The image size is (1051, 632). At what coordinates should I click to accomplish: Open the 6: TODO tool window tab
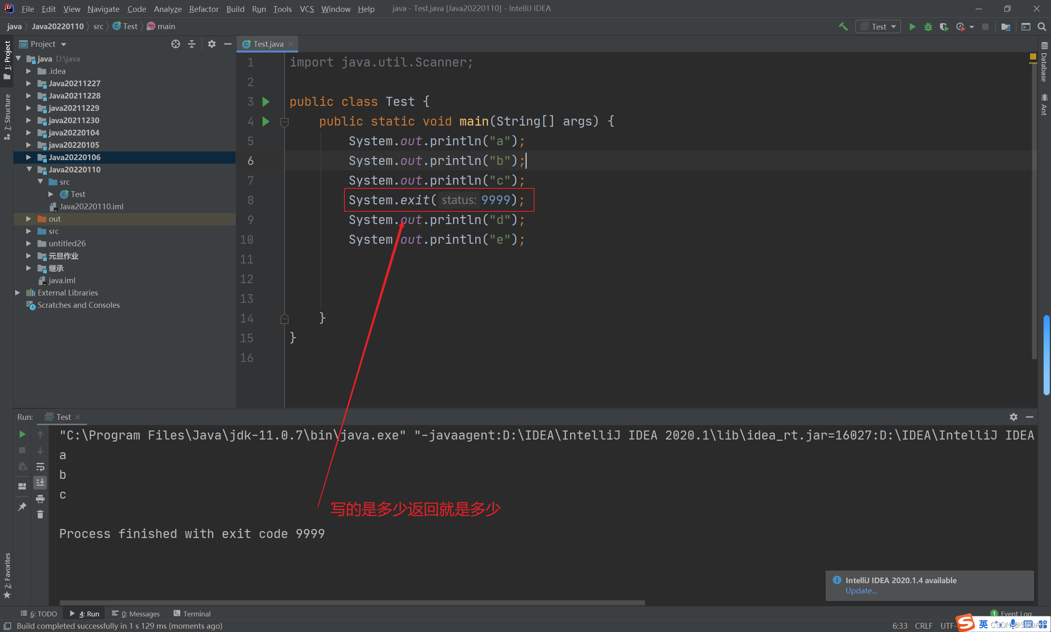(x=39, y=613)
